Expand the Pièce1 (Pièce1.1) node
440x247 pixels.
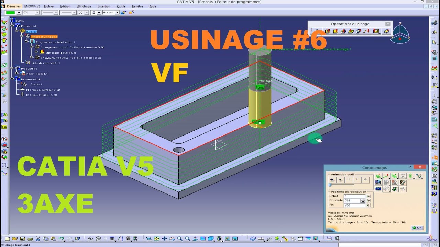[x=16, y=73]
